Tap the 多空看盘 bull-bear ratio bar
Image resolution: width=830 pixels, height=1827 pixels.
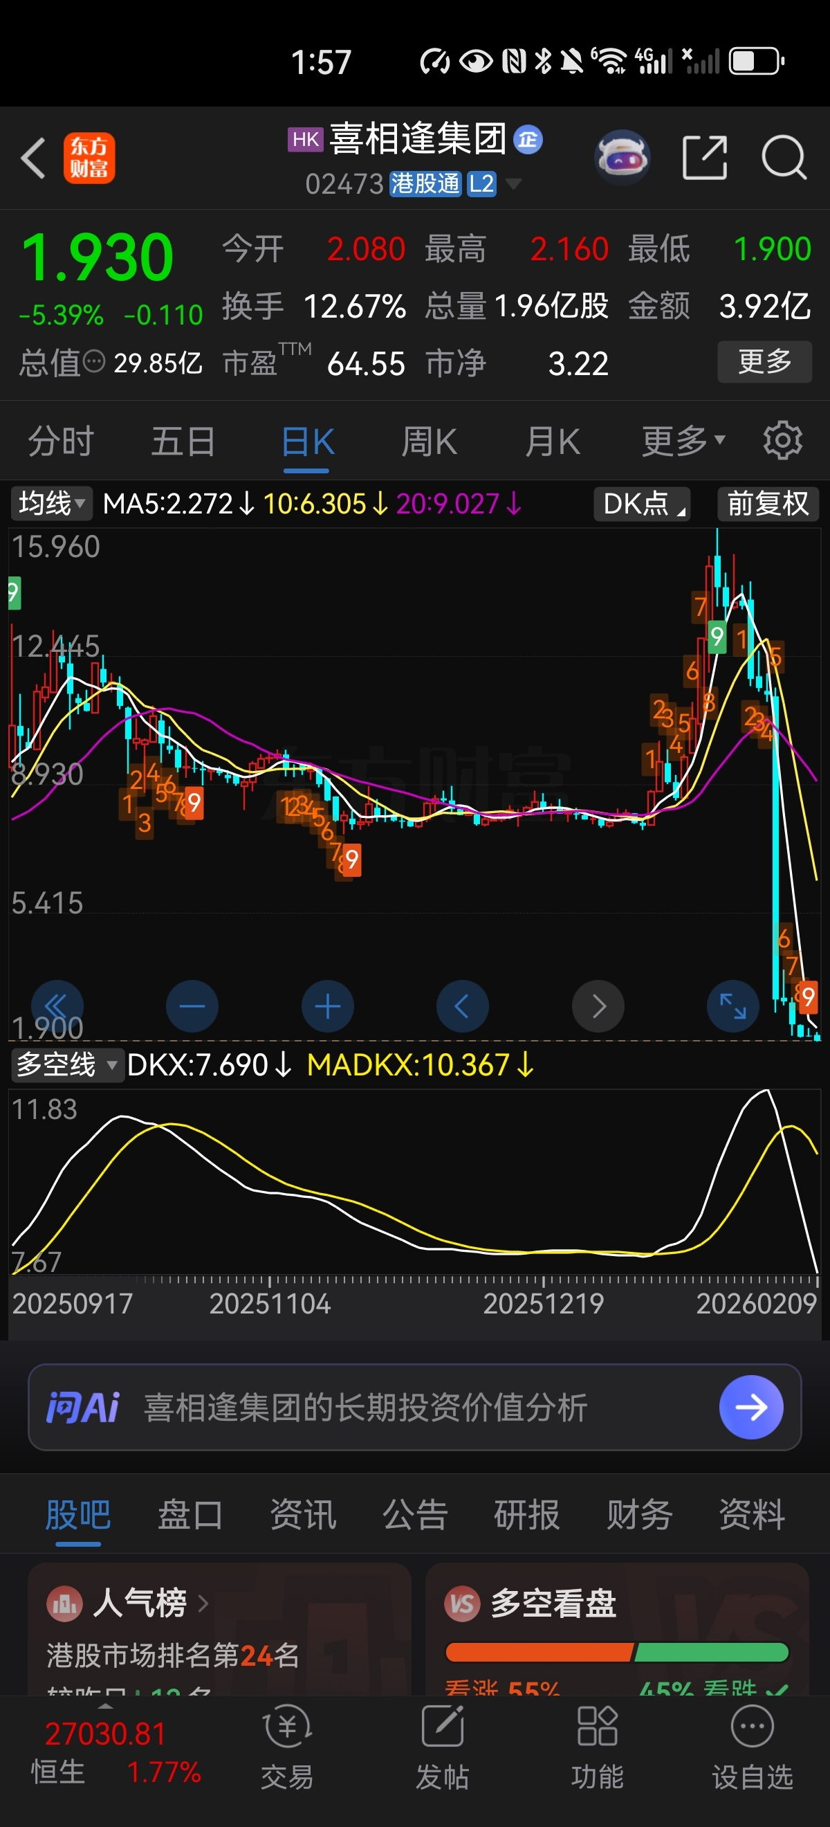617,1653
